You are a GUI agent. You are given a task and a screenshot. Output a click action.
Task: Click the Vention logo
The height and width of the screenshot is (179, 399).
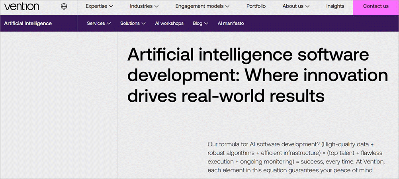[22, 6]
